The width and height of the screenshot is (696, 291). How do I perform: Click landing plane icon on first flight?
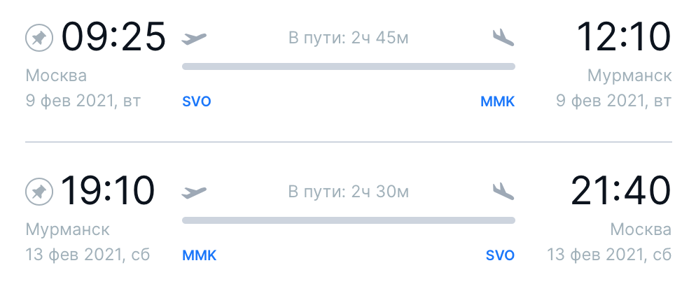503,38
